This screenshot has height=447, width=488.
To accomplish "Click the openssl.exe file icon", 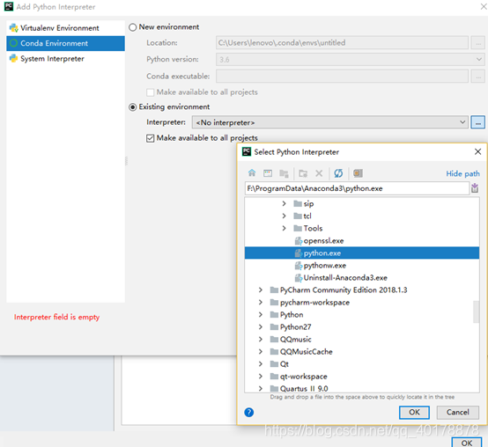I will [x=299, y=241].
